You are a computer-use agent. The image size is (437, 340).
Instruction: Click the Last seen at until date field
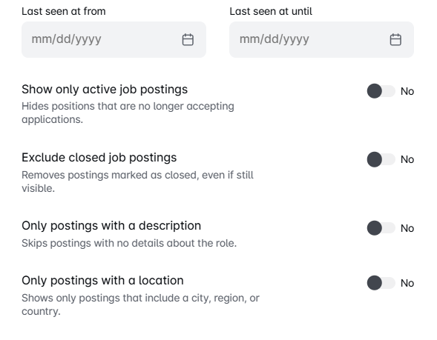(x=321, y=39)
